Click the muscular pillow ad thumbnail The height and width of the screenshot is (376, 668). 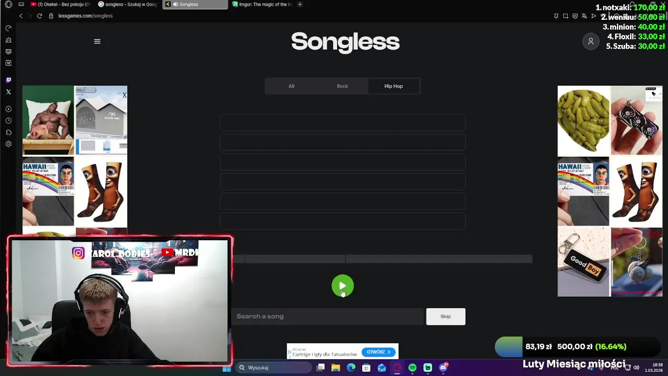[x=48, y=121]
